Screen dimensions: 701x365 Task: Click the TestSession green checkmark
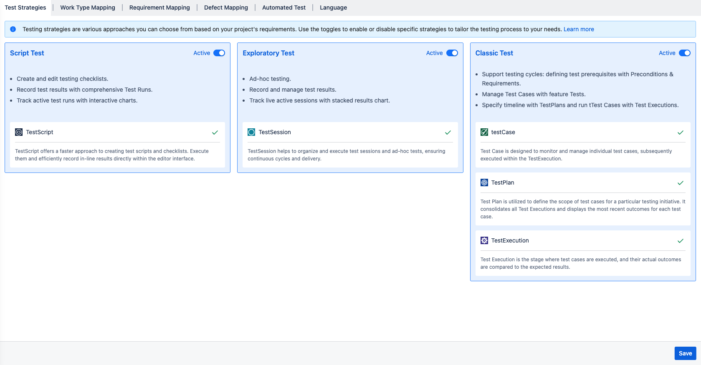(448, 132)
